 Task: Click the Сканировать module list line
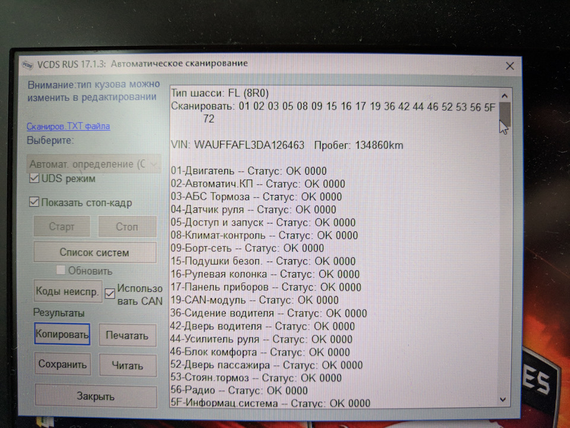(x=333, y=112)
